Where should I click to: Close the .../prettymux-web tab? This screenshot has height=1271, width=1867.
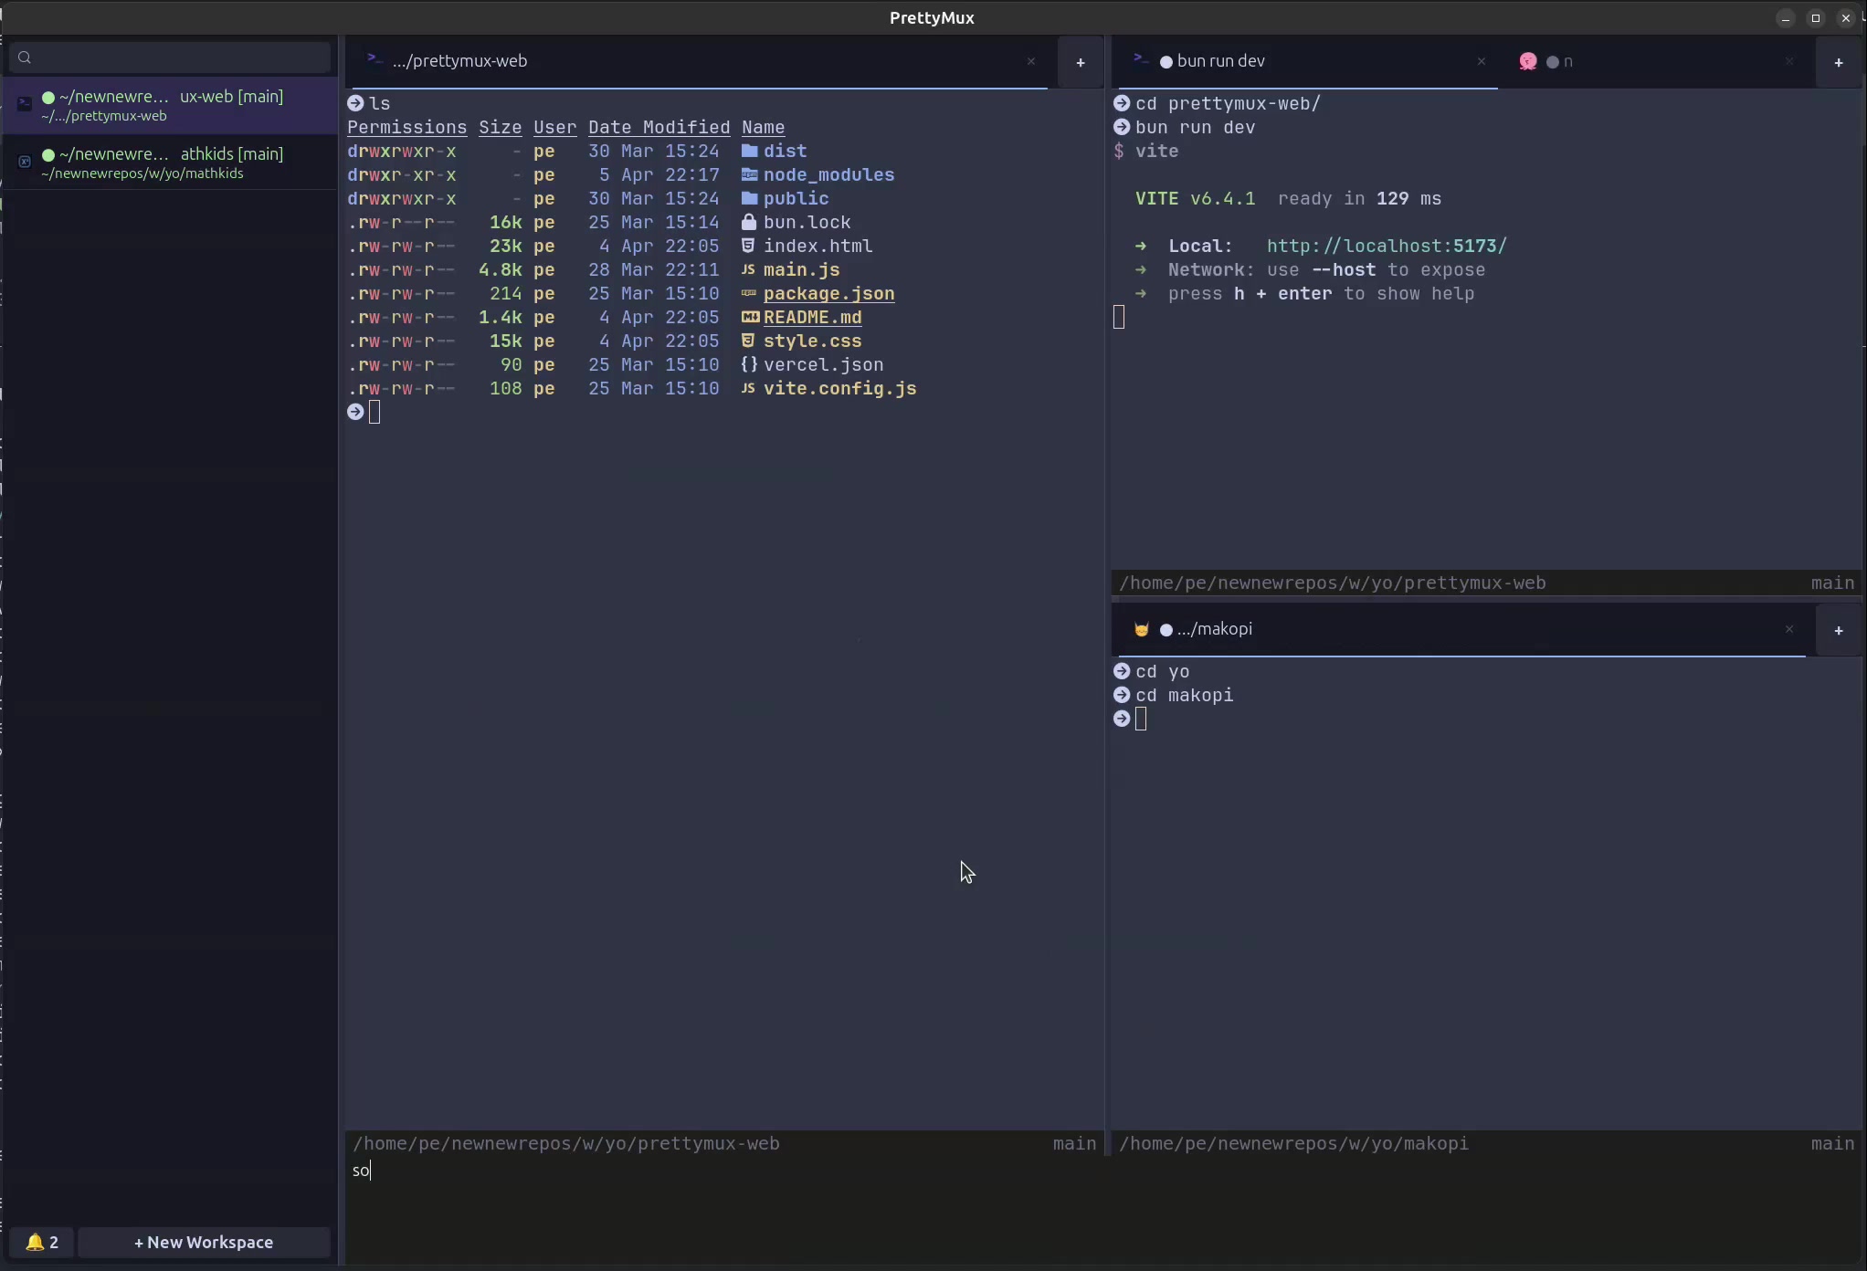pyautogui.click(x=1031, y=61)
